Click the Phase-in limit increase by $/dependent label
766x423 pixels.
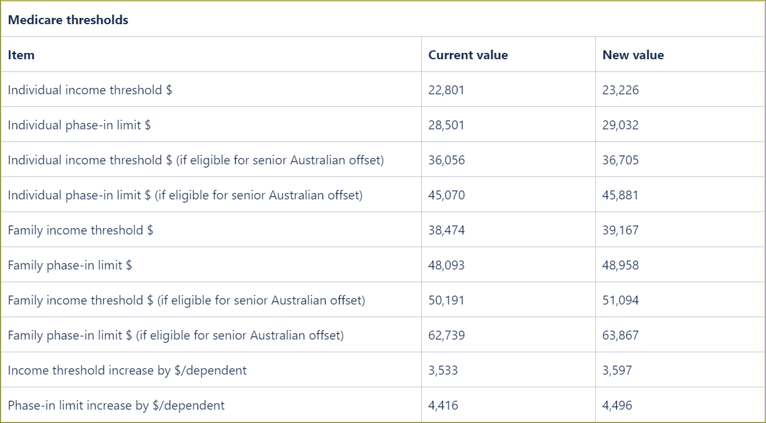(x=116, y=405)
